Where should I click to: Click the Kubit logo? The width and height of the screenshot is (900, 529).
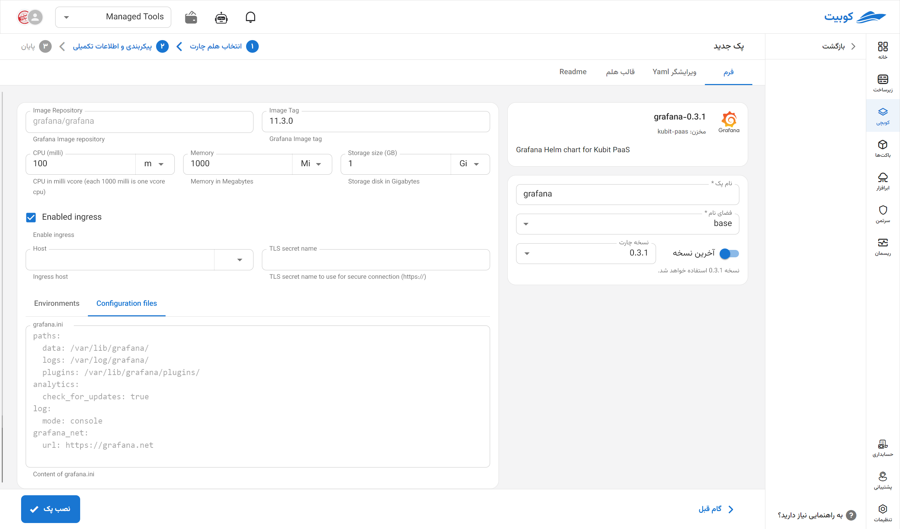[x=855, y=17]
